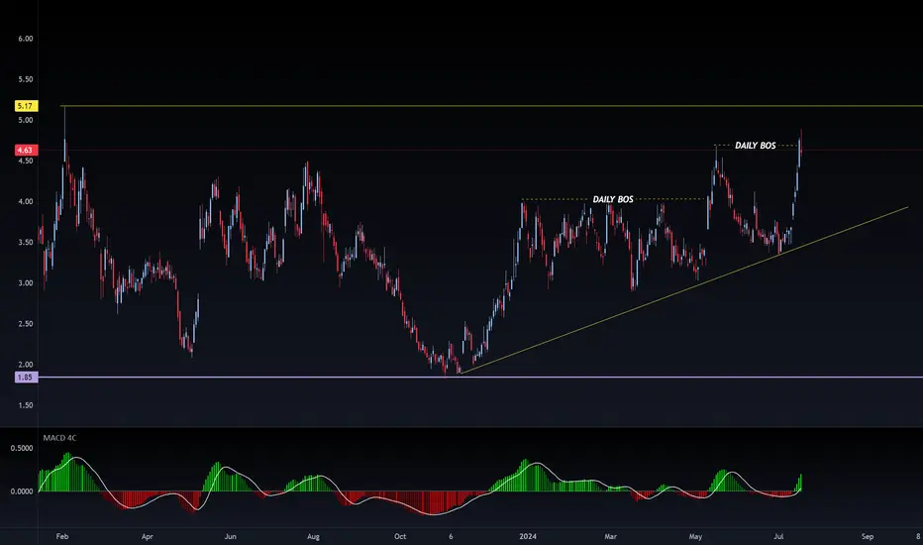Image resolution: width=923 pixels, height=545 pixels.
Task: Click the Apr label on time axis
Action: 148,537
